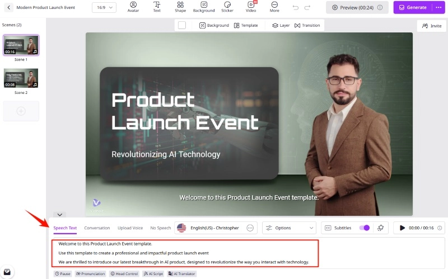Image resolution: width=448 pixels, height=279 pixels.
Task: Expand the Options dropdown
Action: point(289,228)
